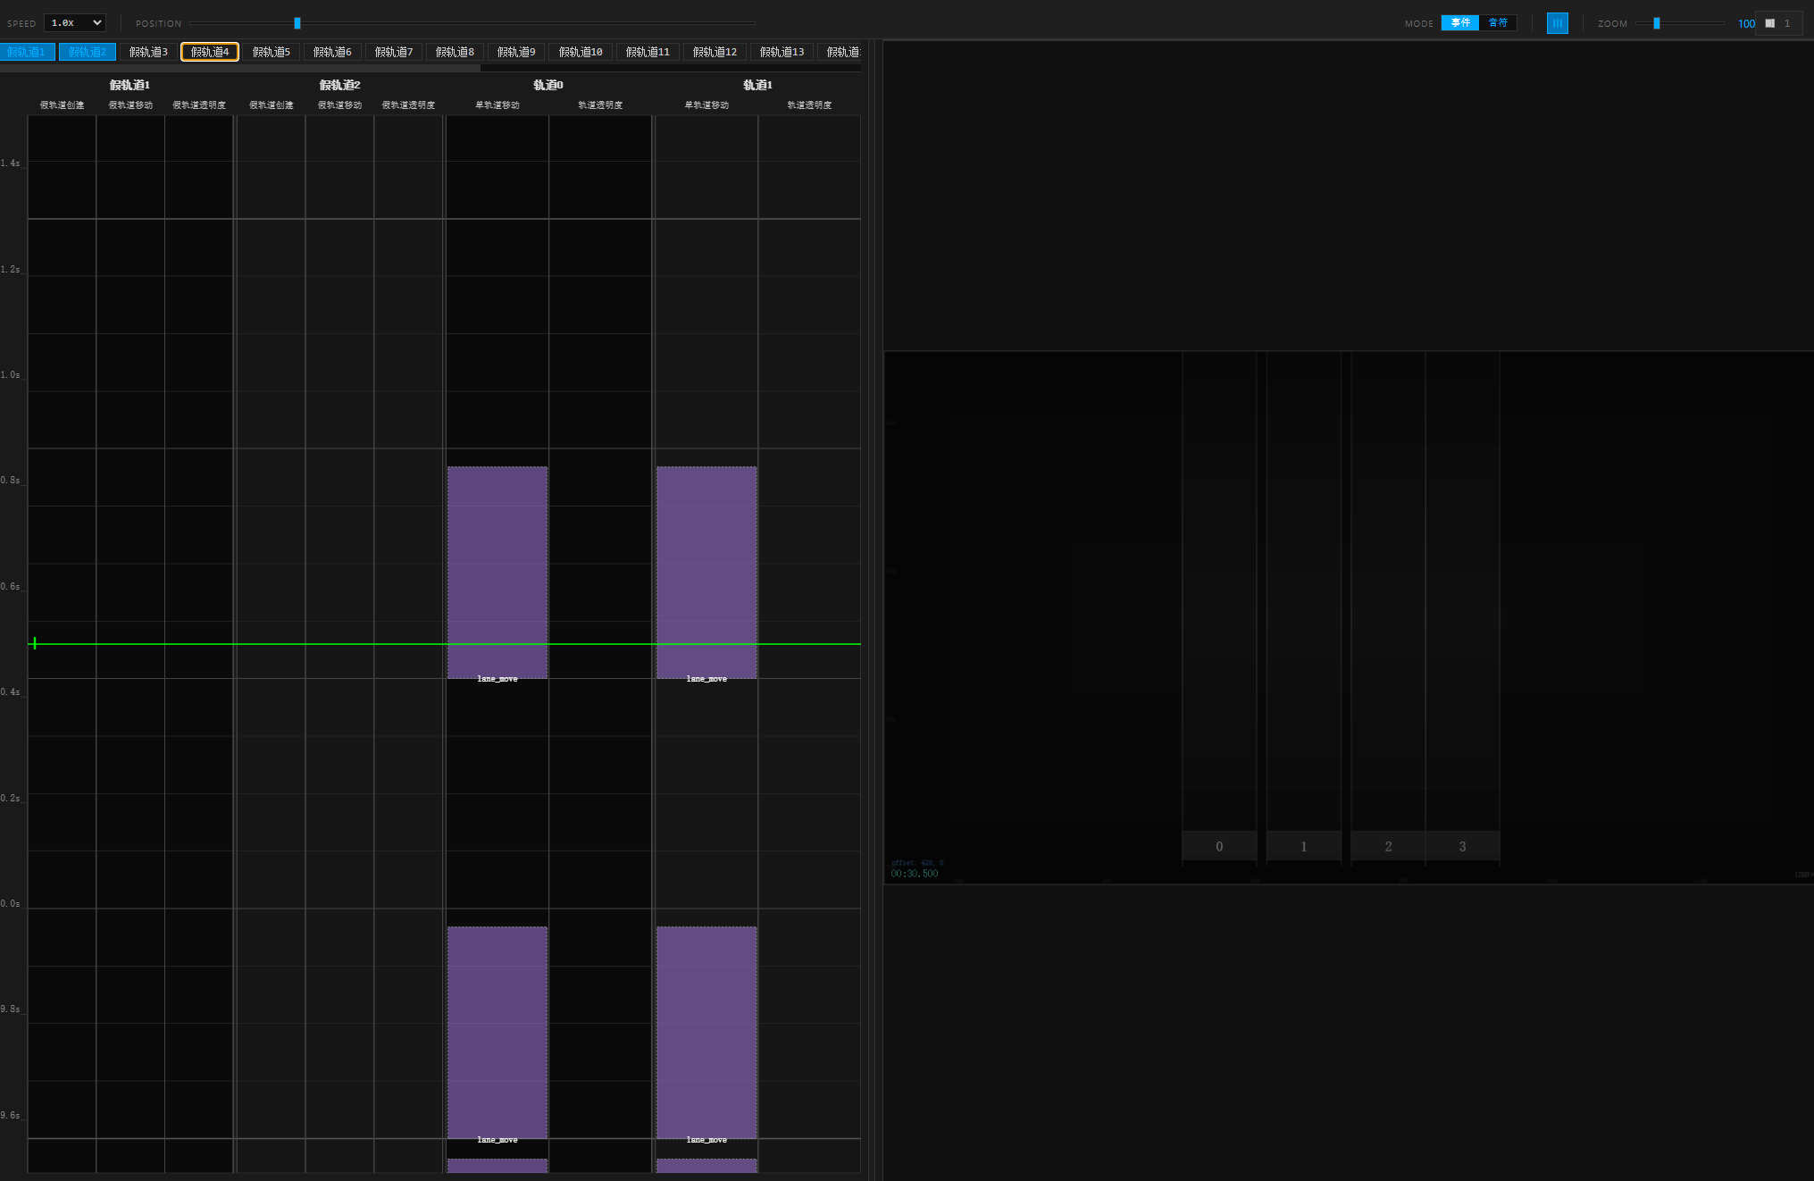Click the POSITION slider handle
Screen dimensions: 1814x1181
(297, 23)
